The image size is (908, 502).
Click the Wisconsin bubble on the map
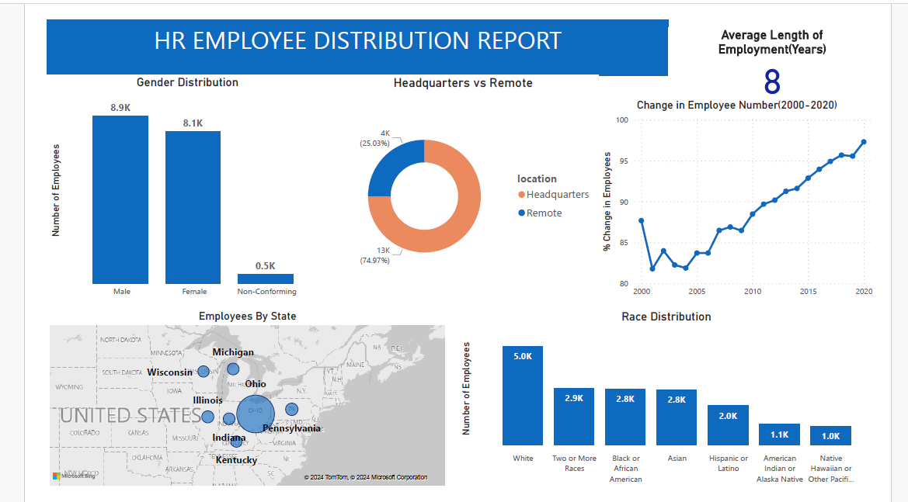(204, 372)
